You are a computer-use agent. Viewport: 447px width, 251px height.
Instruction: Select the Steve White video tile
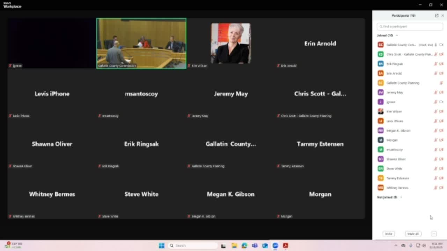pos(141,194)
